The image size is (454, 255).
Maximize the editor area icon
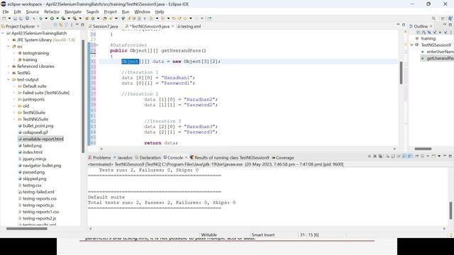pyautogui.click(x=404, y=25)
